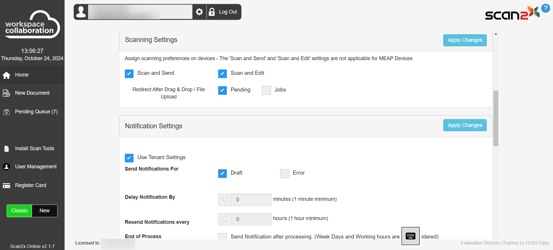Click the settings panel vertical scrollbar

click(496, 118)
